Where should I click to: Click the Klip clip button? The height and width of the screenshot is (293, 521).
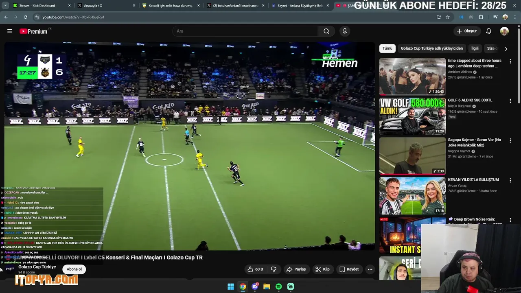point(322,269)
